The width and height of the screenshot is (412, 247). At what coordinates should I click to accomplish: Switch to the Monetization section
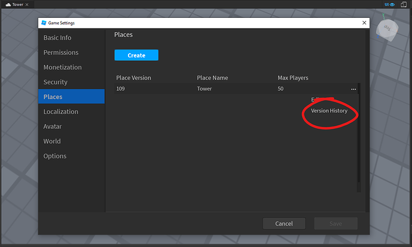63,67
